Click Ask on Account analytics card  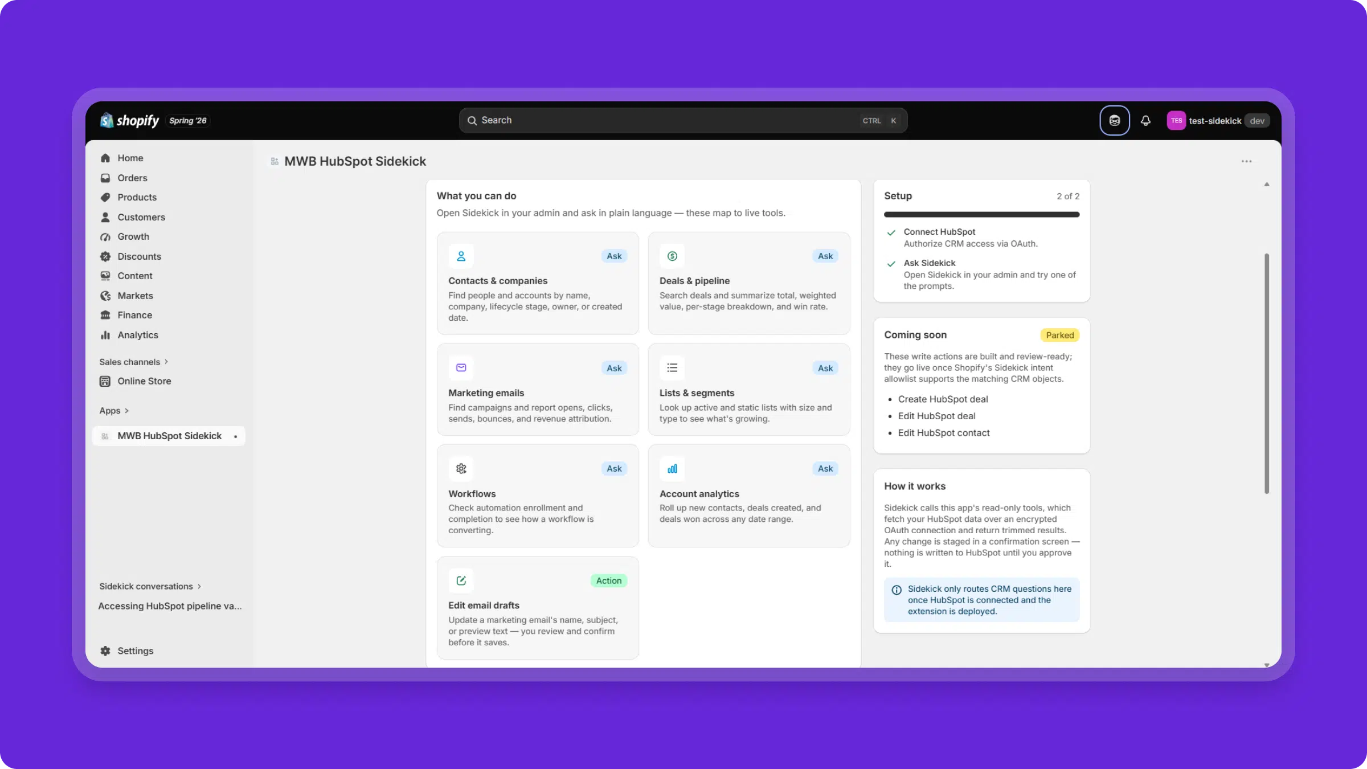coord(825,469)
